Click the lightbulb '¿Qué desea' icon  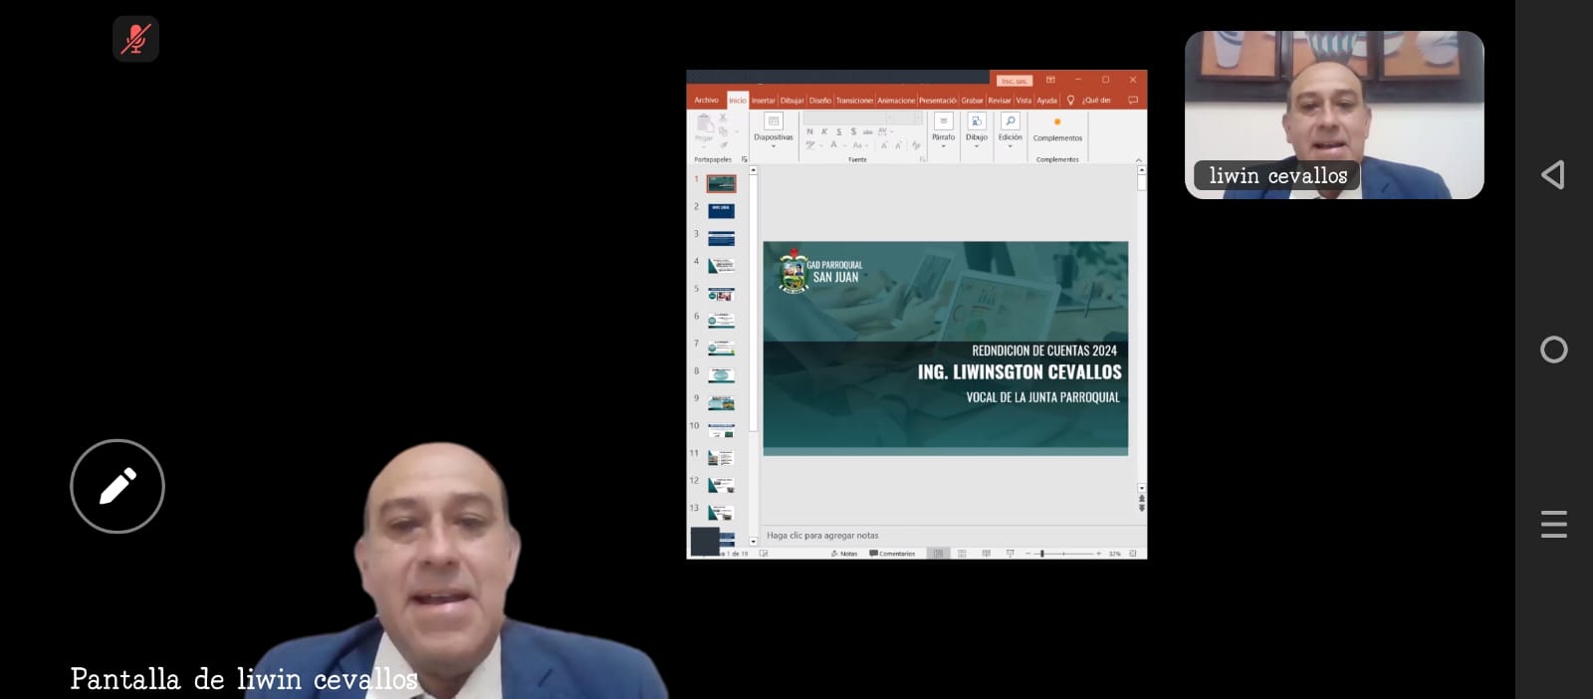(x=1070, y=101)
